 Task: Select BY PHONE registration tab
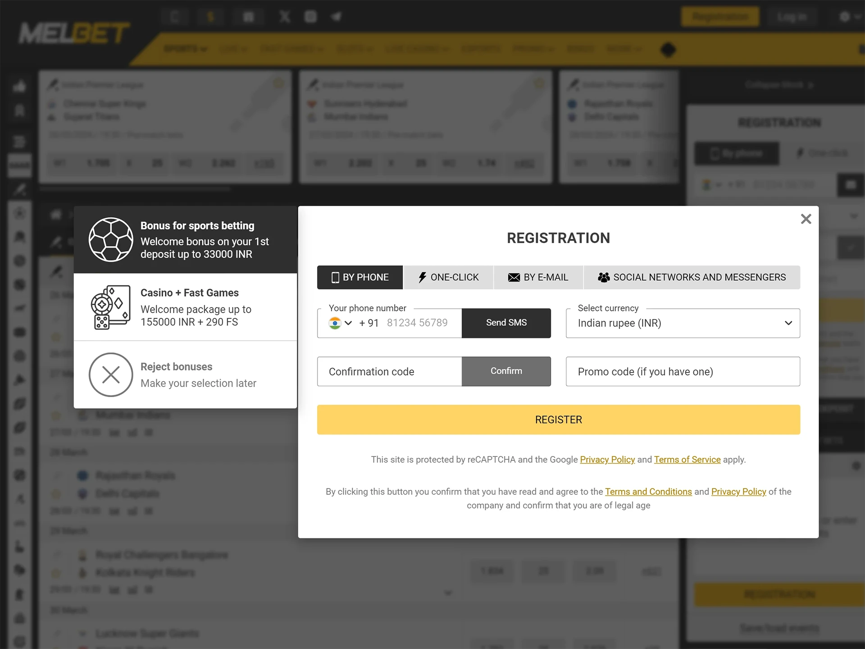click(x=360, y=277)
